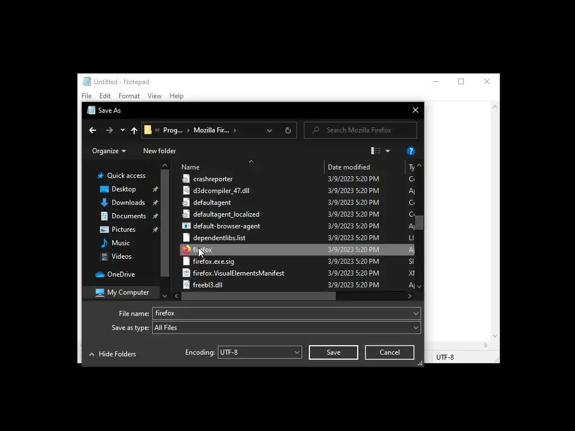Maximize the Notepad window
The image size is (575, 431).
click(461, 81)
